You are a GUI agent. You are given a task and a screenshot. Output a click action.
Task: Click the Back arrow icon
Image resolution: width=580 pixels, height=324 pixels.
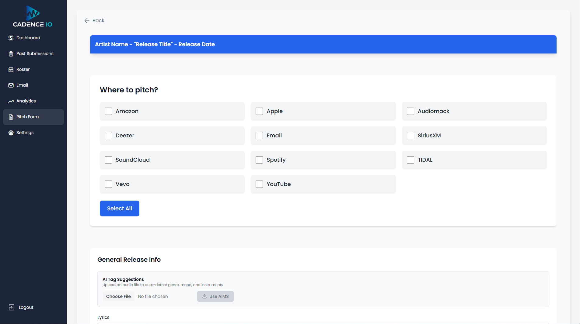(x=87, y=21)
